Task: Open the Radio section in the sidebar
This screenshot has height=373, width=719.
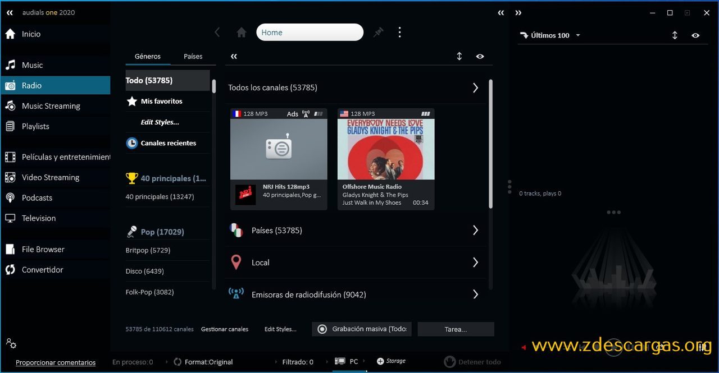Action: click(55, 85)
